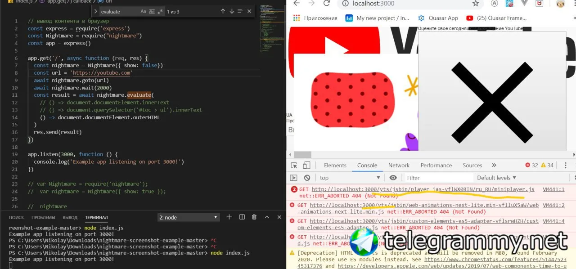Switch to the ТЕРМИНАЛ panel tab
The image size is (576, 269).
pos(96,217)
